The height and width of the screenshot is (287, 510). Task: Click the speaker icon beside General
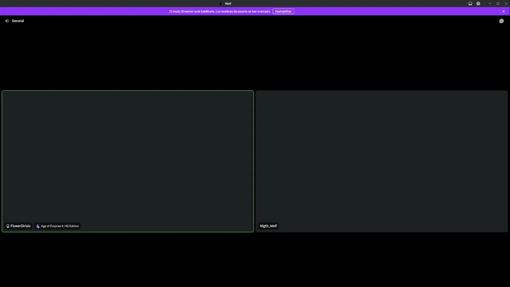coord(7,21)
